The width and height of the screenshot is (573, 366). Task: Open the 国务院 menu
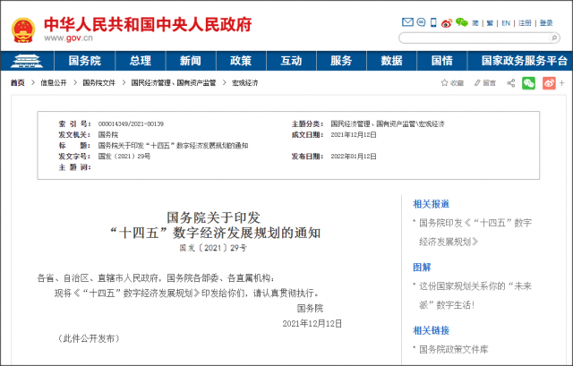(x=85, y=61)
